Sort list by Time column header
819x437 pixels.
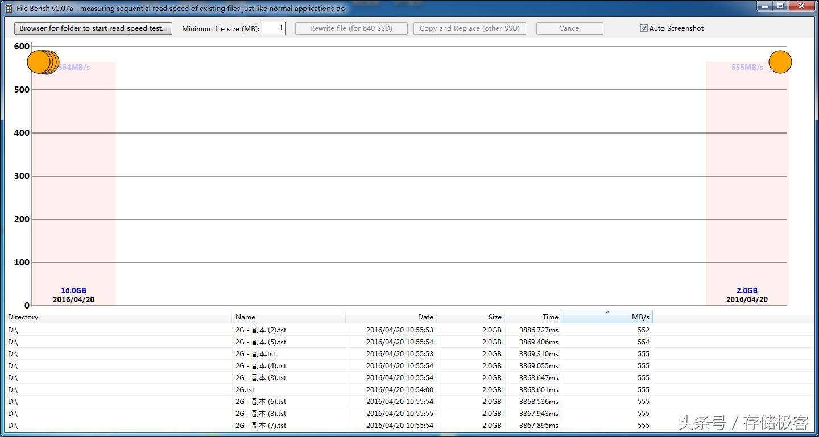coord(533,317)
